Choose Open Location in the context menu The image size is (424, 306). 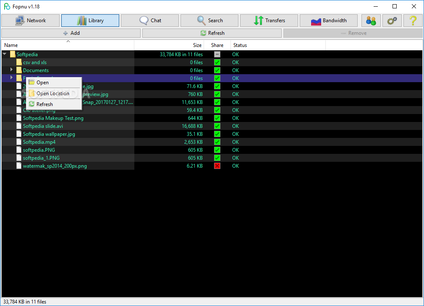[x=54, y=93]
